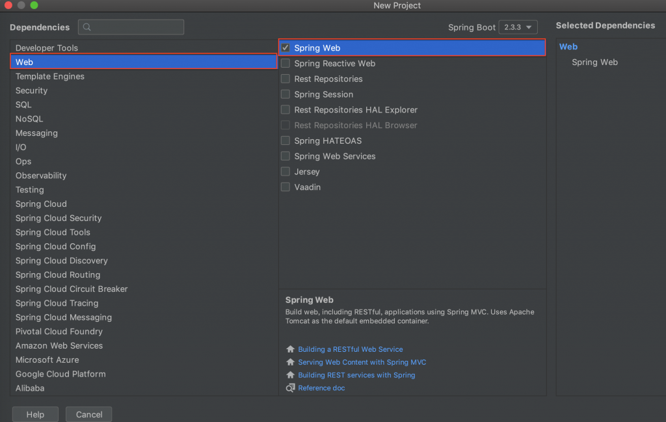Open Building REST services with Spring link
The height and width of the screenshot is (422, 666).
click(x=356, y=375)
